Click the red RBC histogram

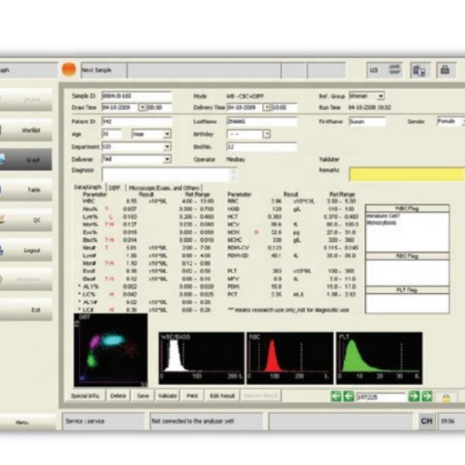point(290,358)
